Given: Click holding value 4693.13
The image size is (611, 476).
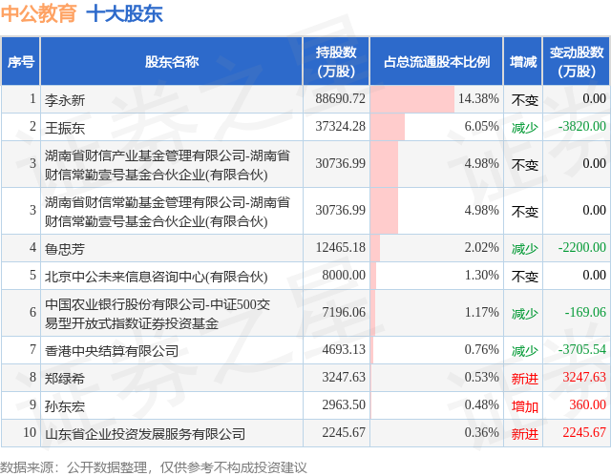Looking at the screenshot, I should pyautogui.click(x=344, y=349).
